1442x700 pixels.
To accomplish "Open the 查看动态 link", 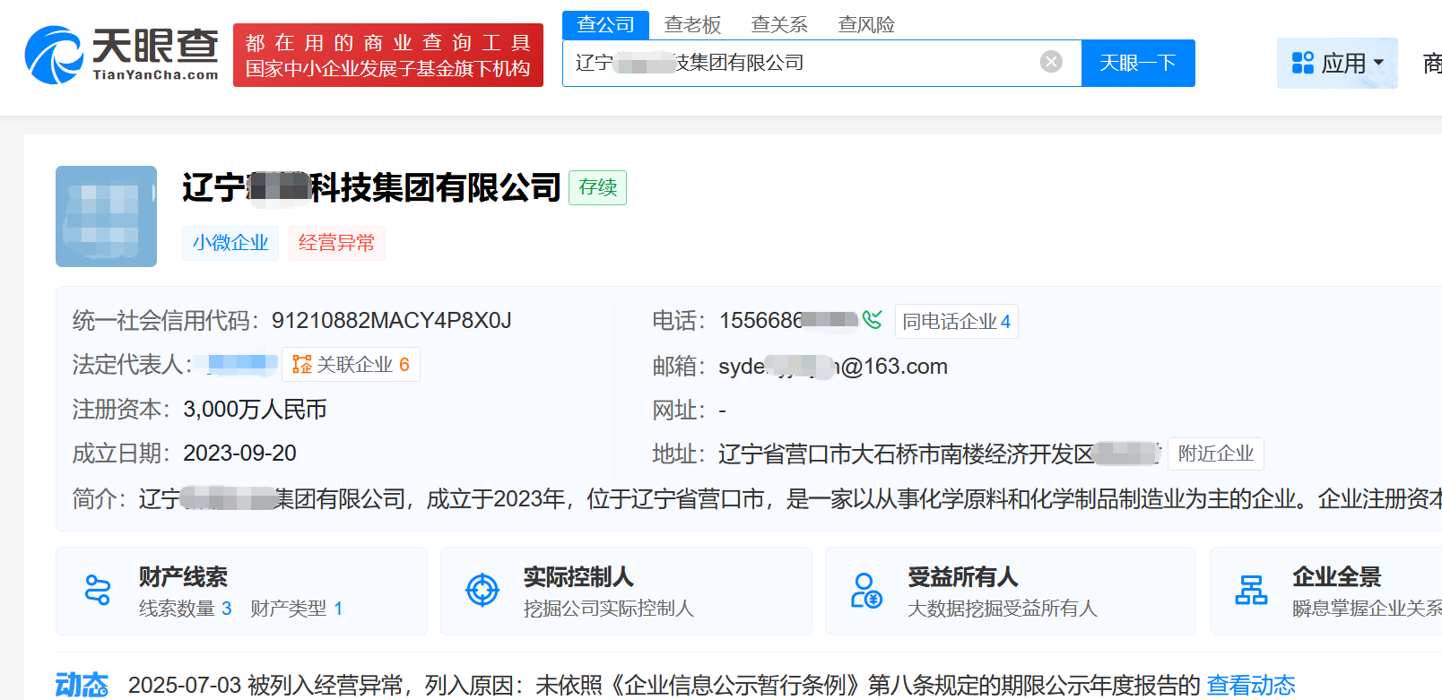I will tap(1250, 686).
